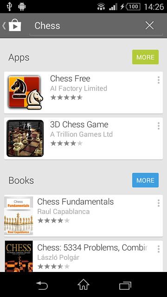Open overflow menu for Chess Fundamentals
The height and width of the screenshot is (297, 167).
pos(159,203)
